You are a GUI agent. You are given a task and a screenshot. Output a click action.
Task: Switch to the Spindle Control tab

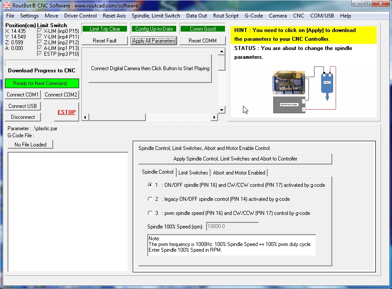[157, 172]
